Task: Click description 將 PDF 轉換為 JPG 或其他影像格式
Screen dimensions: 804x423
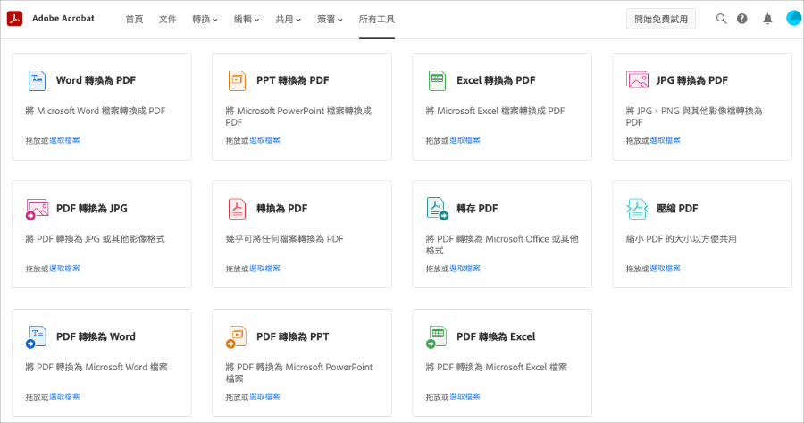Action: tap(96, 239)
